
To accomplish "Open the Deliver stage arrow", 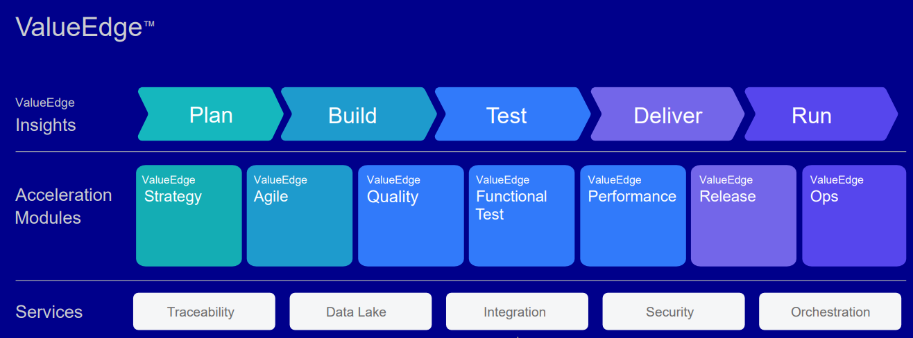I will click(x=667, y=114).
